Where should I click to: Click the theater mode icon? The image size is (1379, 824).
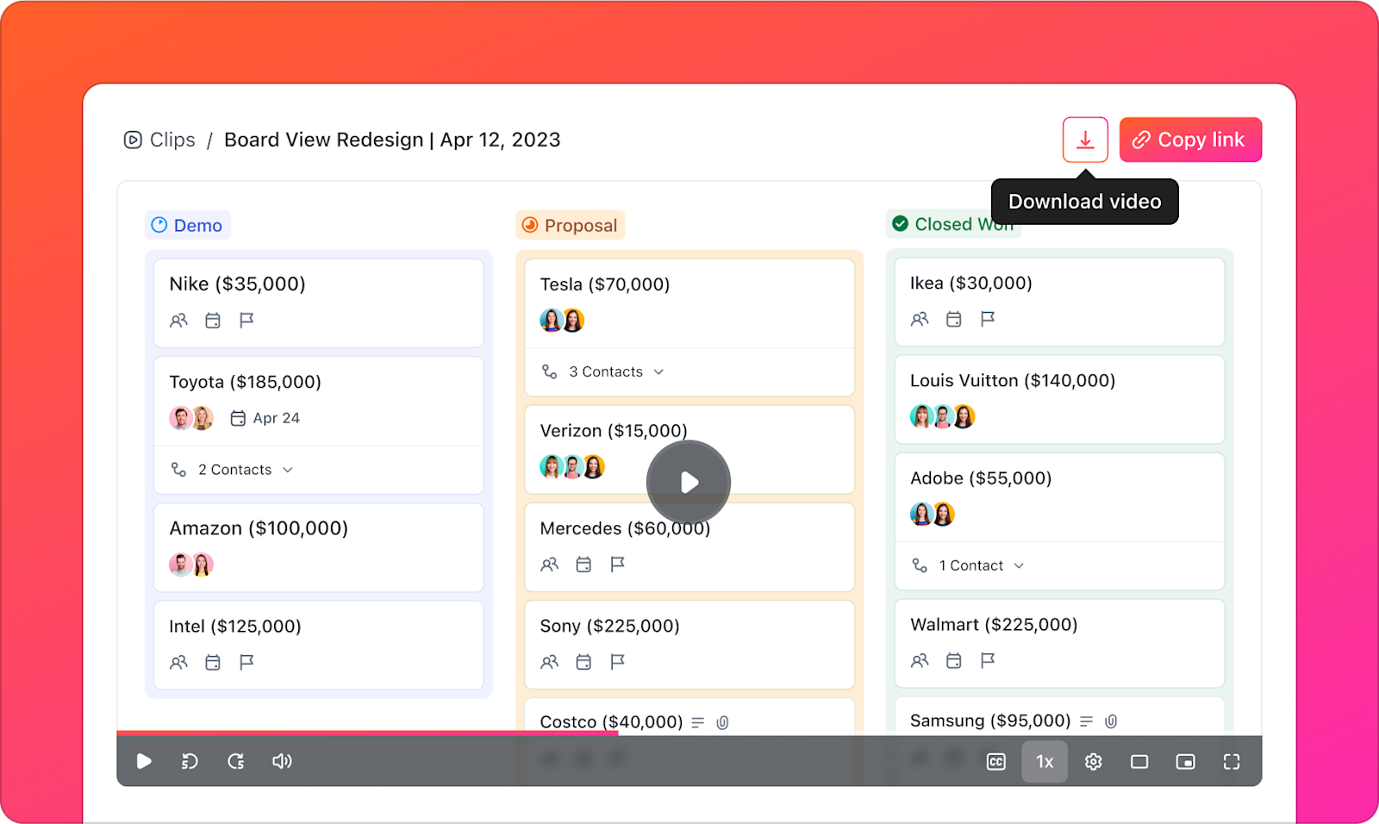pos(1139,761)
